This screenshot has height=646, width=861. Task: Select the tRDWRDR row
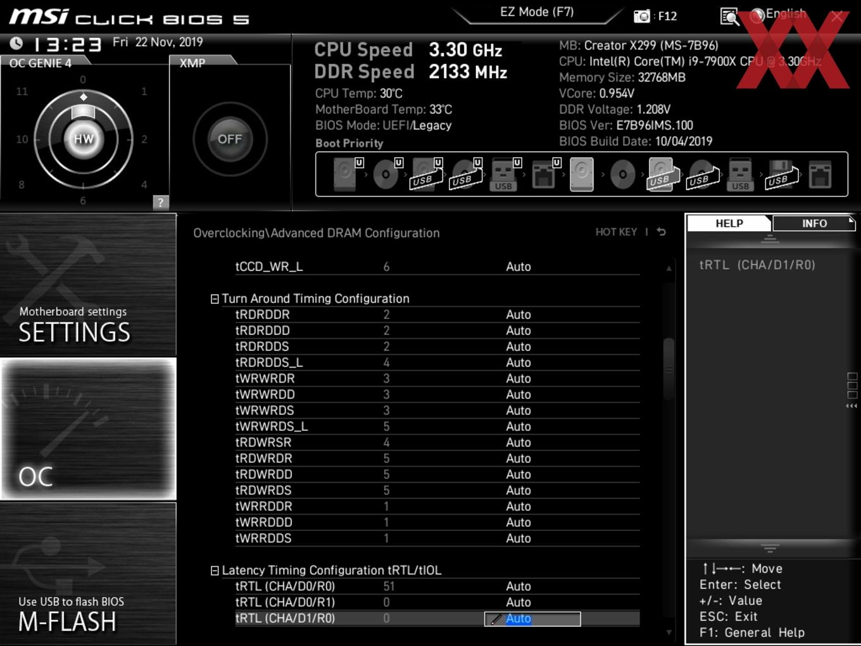(x=437, y=459)
